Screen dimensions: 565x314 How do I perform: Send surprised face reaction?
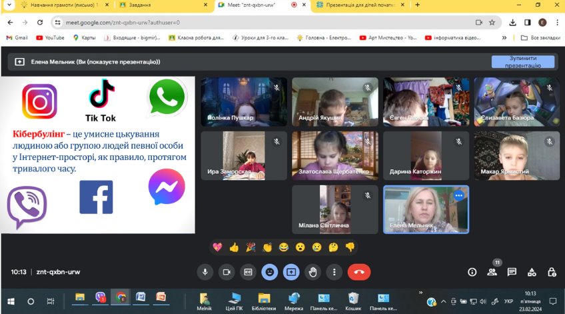coord(300,247)
